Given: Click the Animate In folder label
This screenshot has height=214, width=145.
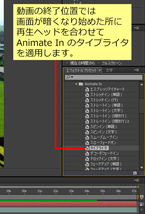Looking at the screenshot, I should (x=93, y=84).
